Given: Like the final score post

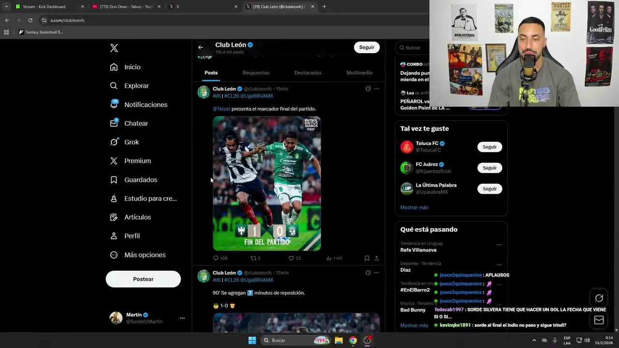Looking at the screenshot, I should click(295, 258).
